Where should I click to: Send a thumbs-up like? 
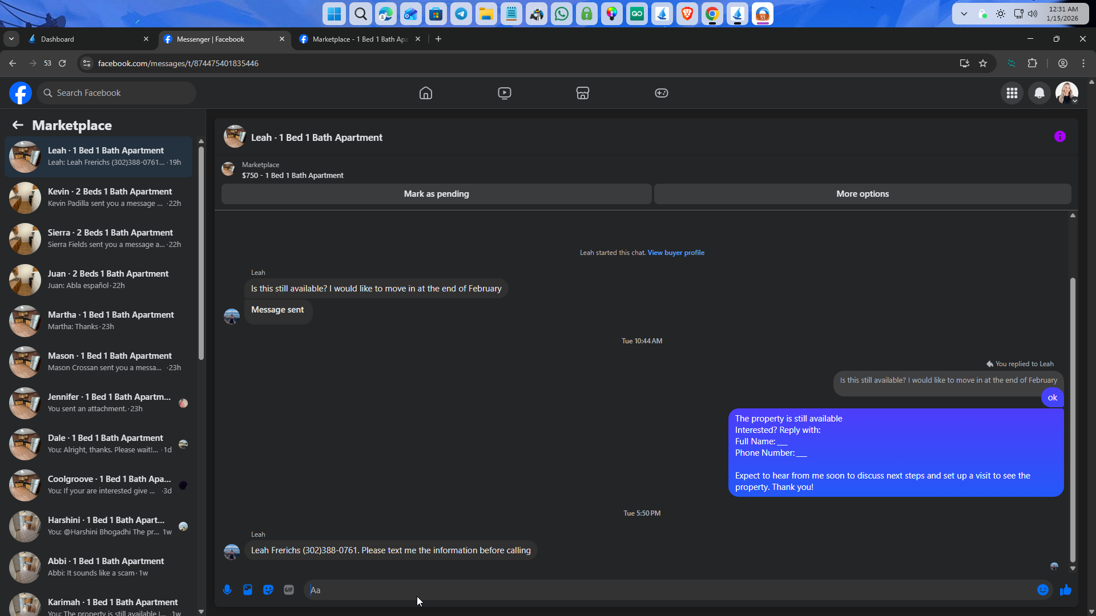click(1065, 590)
